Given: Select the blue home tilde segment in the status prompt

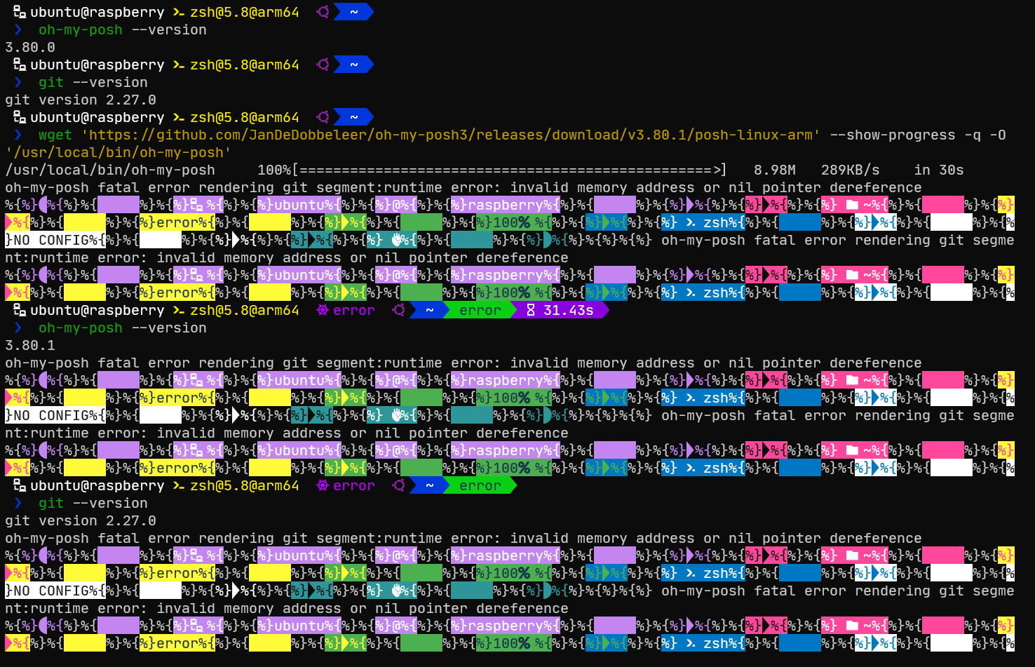Looking at the screenshot, I should click(x=426, y=310).
